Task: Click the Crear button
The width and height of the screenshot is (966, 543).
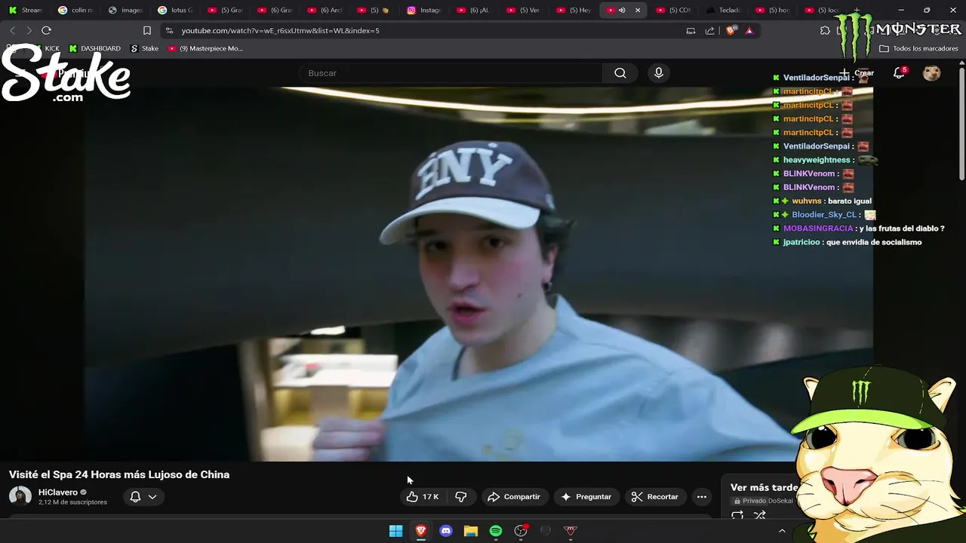Action: click(857, 73)
